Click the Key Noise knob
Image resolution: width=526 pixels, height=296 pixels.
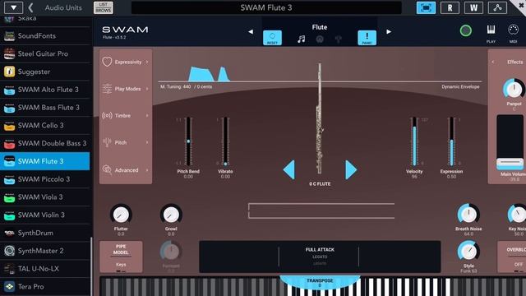[x=517, y=214]
